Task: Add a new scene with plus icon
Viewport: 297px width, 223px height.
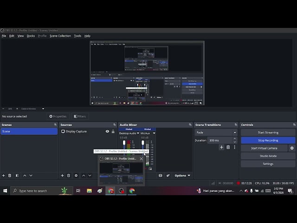Action: click(3, 176)
